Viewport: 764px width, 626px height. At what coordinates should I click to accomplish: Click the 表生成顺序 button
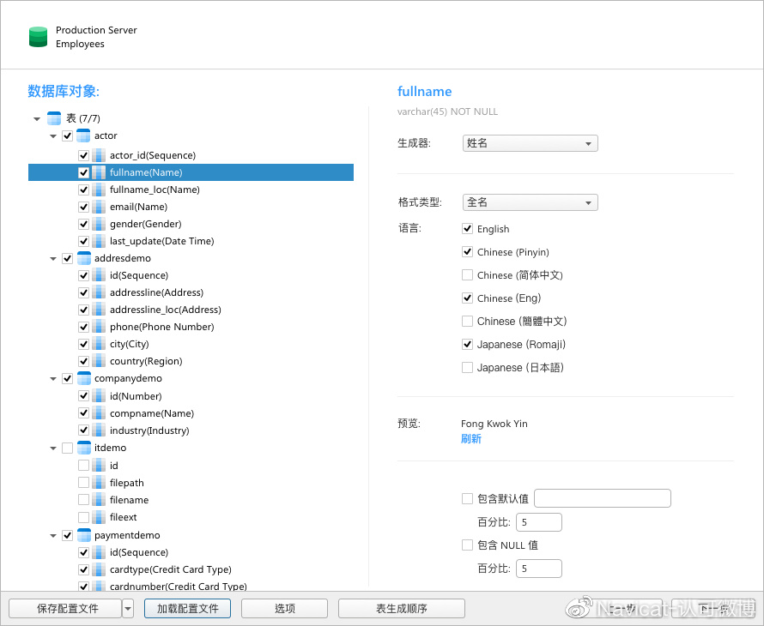[x=402, y=609]
